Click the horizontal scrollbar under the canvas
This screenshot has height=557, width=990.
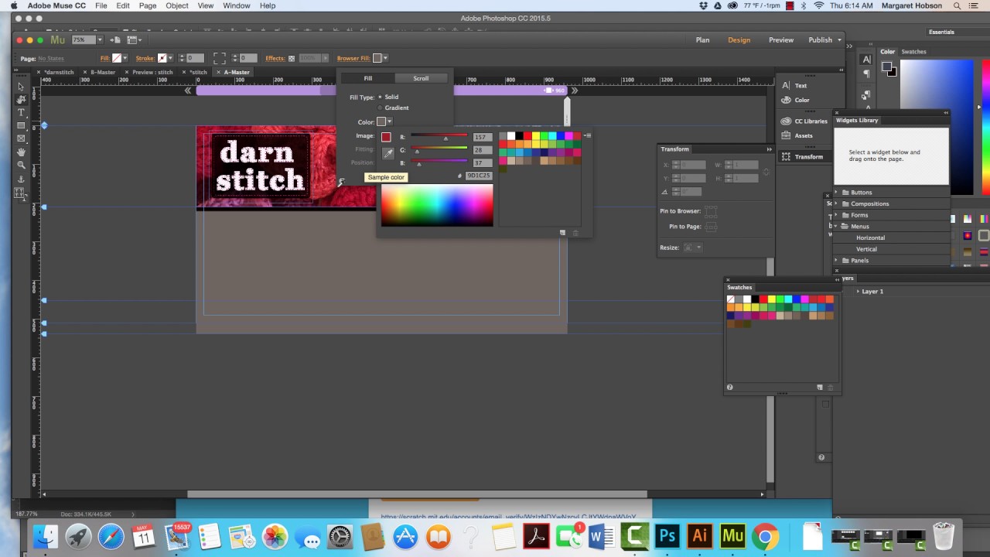point(417,494)
